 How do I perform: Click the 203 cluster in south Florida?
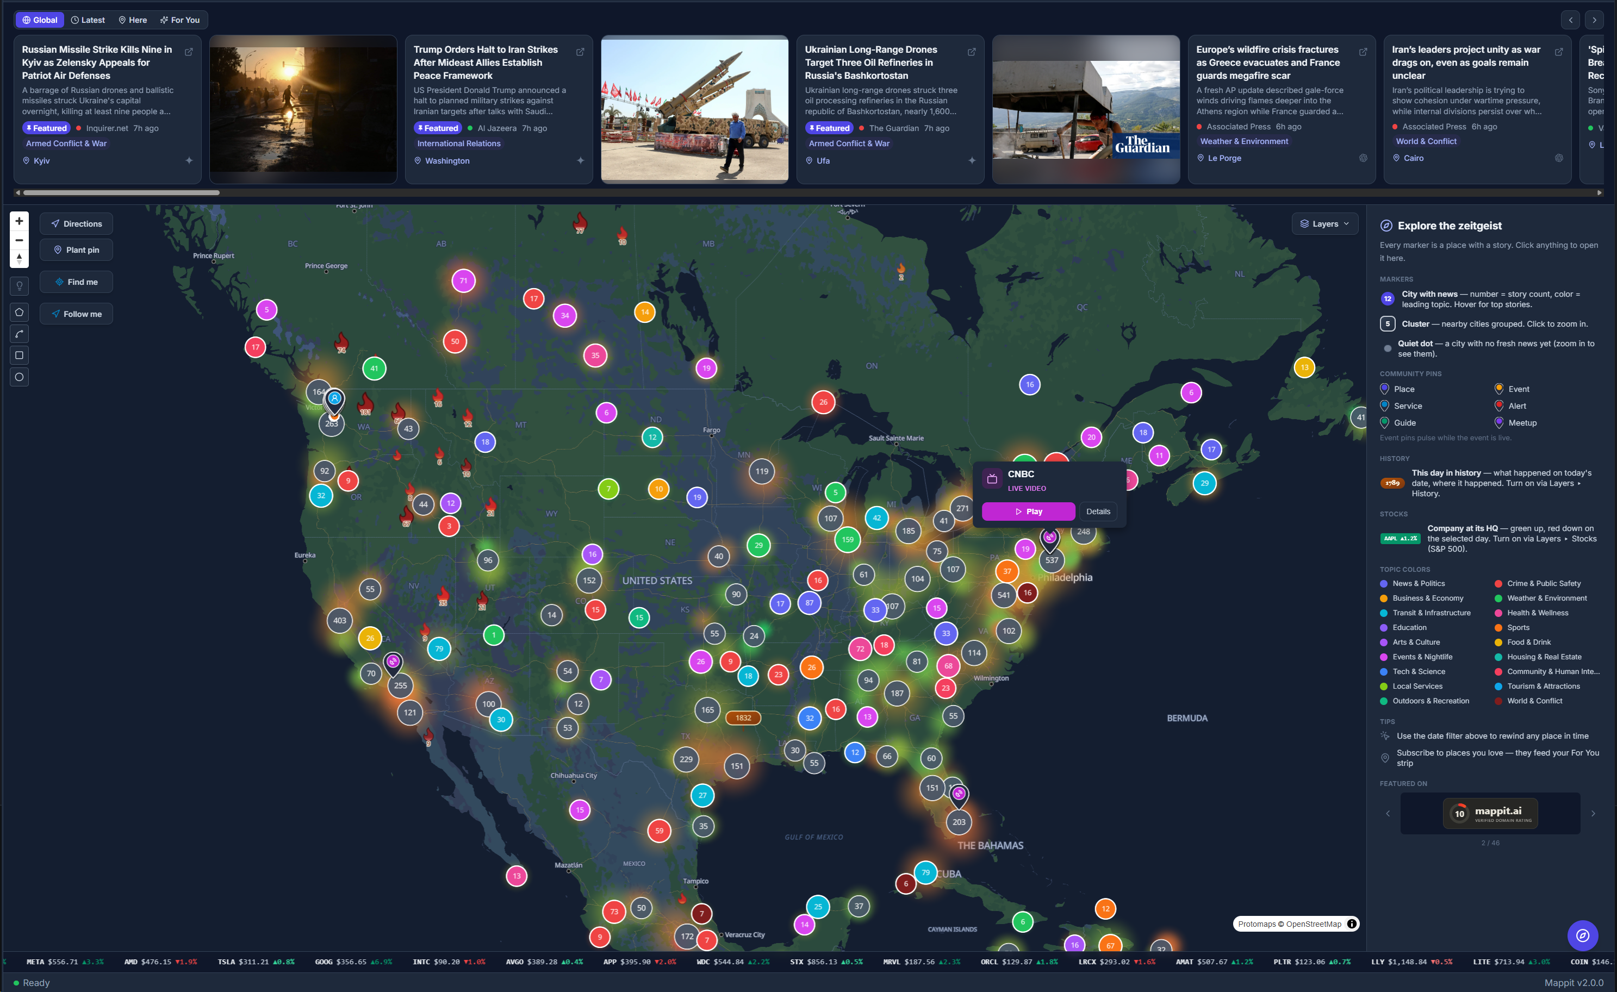[959, 822]
